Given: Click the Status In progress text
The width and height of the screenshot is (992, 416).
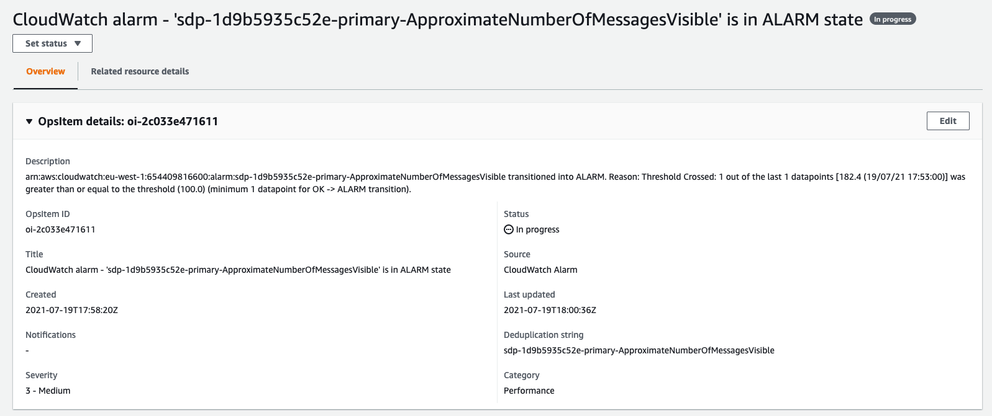Looking at the screenshot, I should pos(538,229).
